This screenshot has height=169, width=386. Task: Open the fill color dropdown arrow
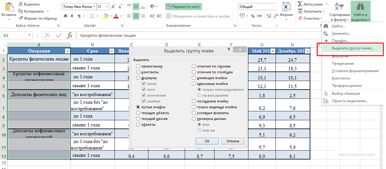pyautogui.click(x=111, y=16)
